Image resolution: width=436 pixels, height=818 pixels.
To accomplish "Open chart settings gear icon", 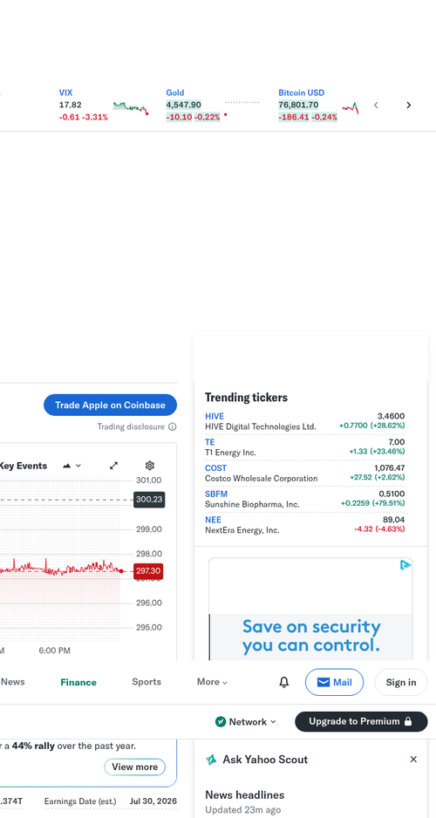I will pyautogui.click(x=150, y=466).
